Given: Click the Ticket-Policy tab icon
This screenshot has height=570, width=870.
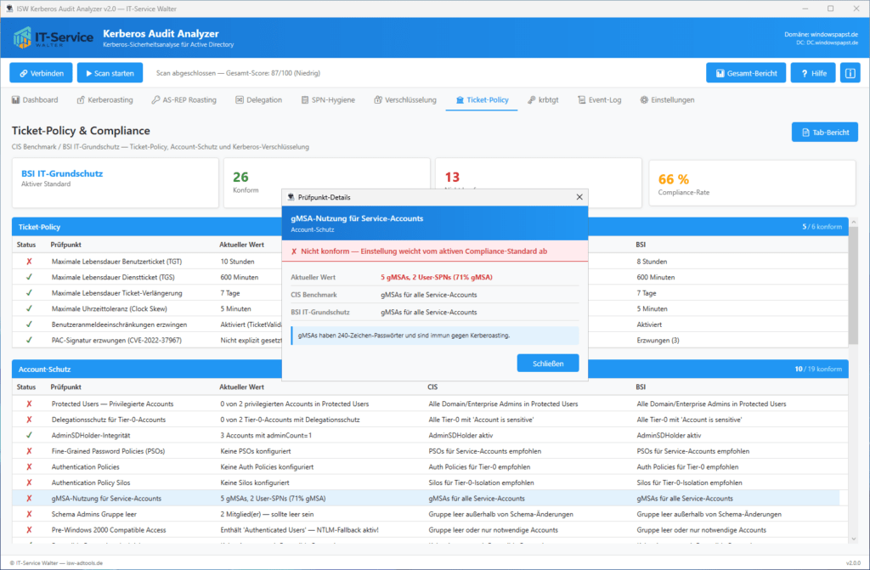Looking at the screenshot, I should click(x=460, y=100).
